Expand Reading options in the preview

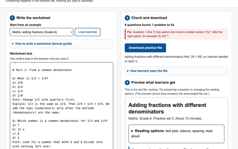[176, 134]
